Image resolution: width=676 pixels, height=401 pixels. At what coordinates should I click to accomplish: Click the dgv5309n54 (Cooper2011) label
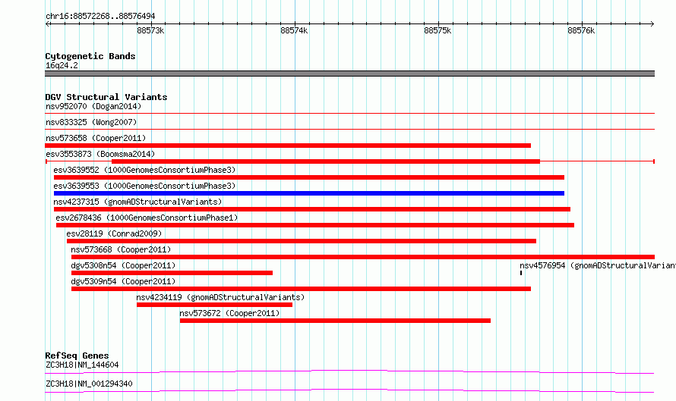(123, 281)
